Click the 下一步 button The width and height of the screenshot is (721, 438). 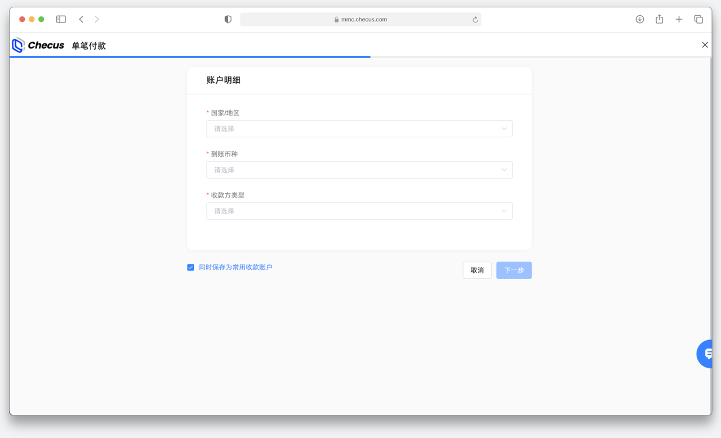click(514, 270)
